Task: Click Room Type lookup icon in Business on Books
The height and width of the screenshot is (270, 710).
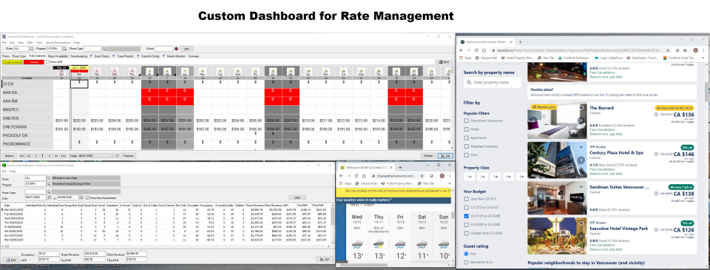Action: click(49, 192)
